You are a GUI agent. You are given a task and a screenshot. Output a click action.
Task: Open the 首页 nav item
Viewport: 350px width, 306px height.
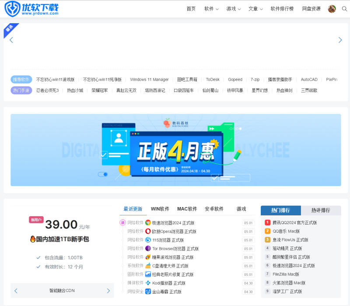pyautogui.click(x=191, y=9)
